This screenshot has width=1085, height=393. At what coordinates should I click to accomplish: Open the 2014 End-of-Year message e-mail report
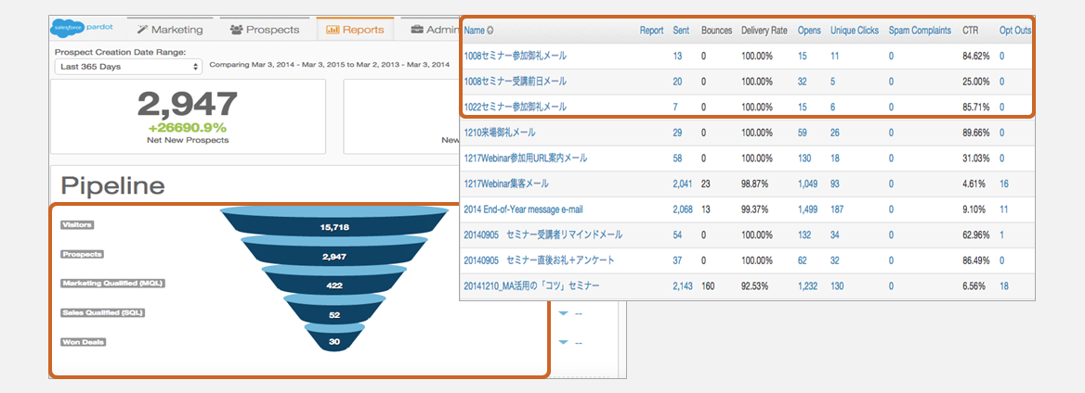tap(523, 209)
